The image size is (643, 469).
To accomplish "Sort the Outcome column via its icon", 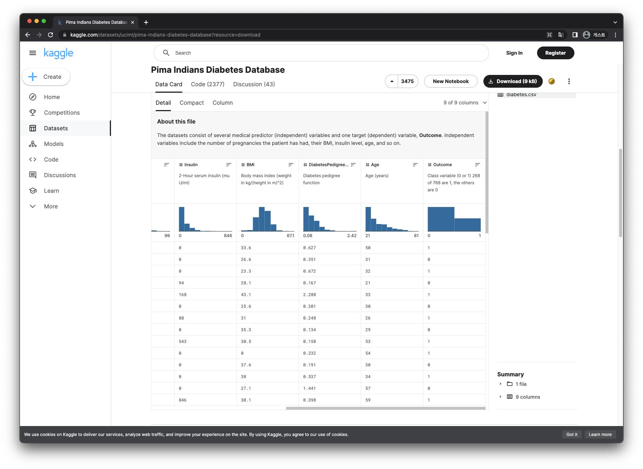I will tap(477, 165).
